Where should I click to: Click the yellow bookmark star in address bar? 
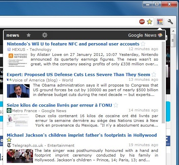click(149, 22)
